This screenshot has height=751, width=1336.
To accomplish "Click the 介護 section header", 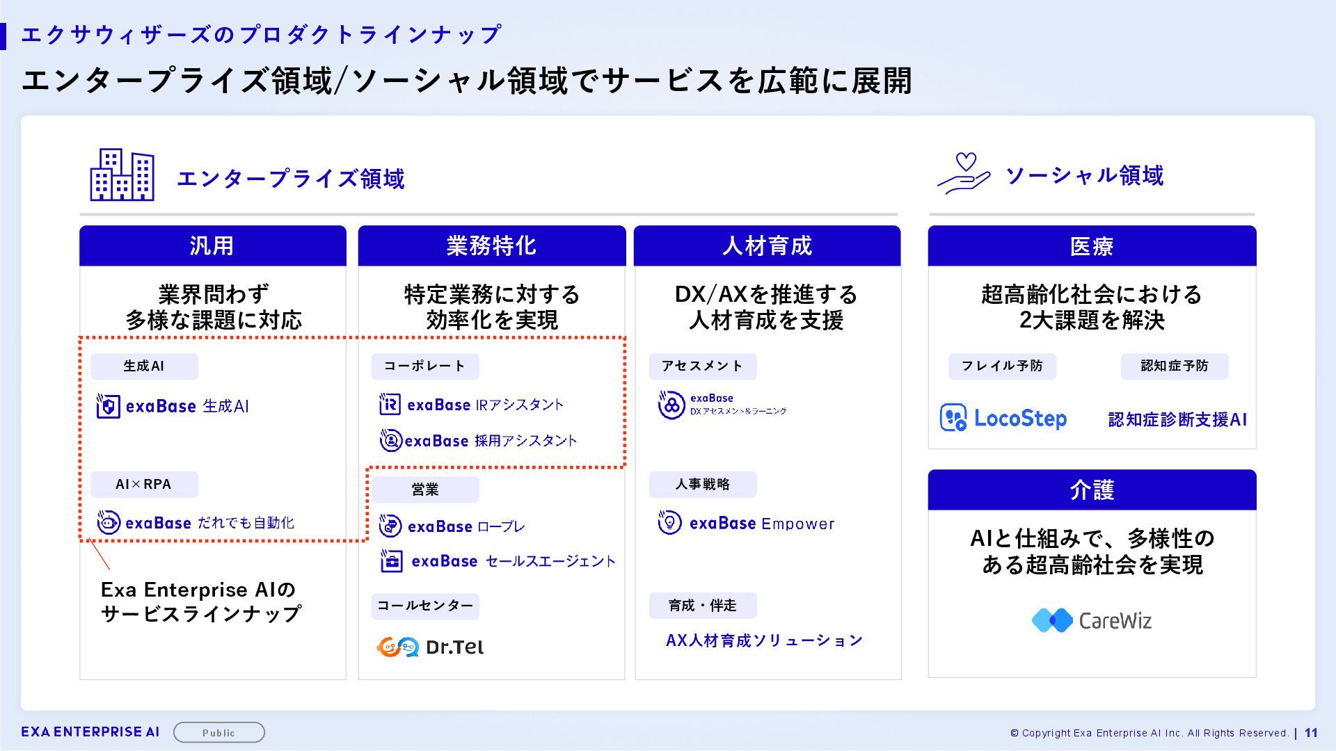I will pos(1092,490).
